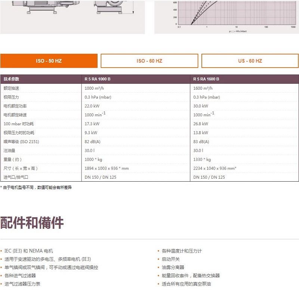Select the 83 dB(A) noise value

coord(201,142)
